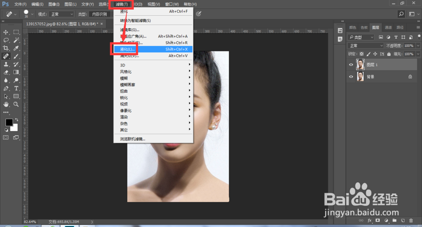Switch to the 路径 tab
Image resolution: width=422 pixels, height=227 pixels.
tap(400, 27)
